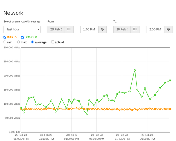
Task: Click the 01:40:00 PM time axis label
Action: point(122,139)
